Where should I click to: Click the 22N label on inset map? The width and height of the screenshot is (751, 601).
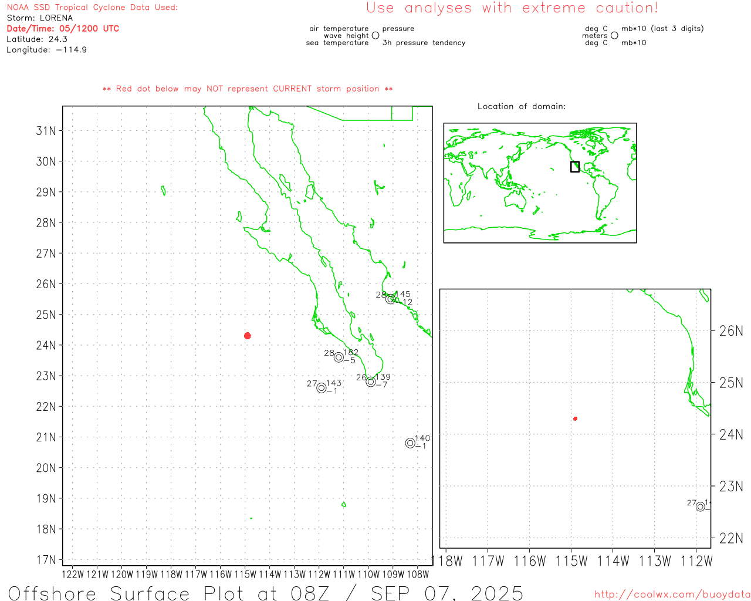[x=731, y=538]
